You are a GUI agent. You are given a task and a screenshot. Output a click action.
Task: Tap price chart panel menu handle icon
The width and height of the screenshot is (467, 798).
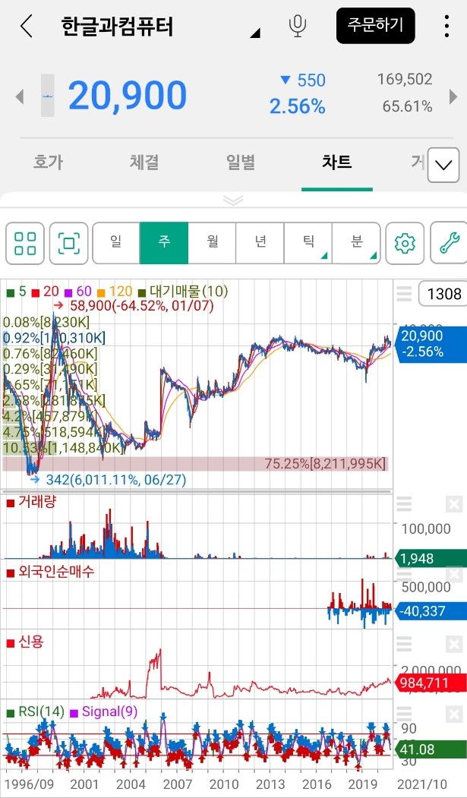[404, 294]
